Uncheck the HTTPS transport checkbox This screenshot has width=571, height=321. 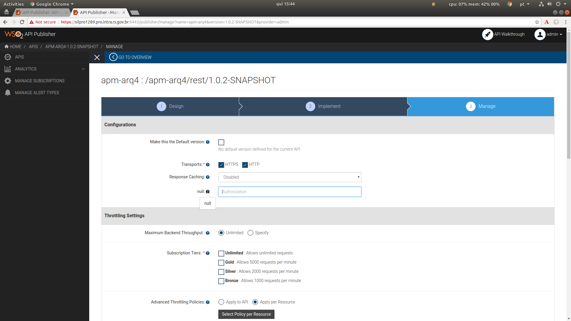click(x=221, y=165)
